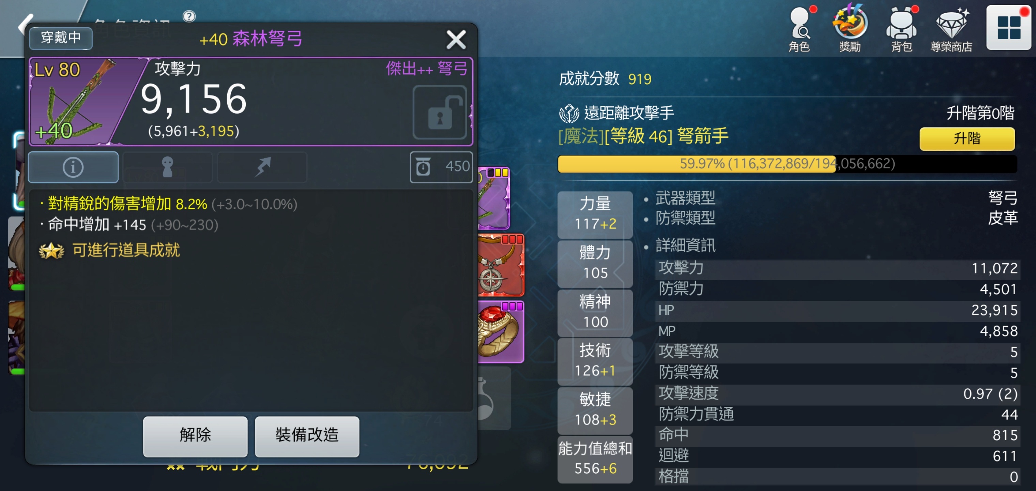Click the yellow 升階 promote button
Viewport: 1036px width, 491px height.
coord(967,138)
